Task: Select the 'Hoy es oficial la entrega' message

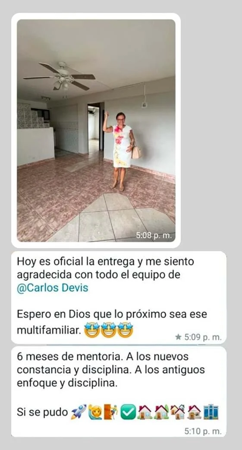Action: click(119, 297)
